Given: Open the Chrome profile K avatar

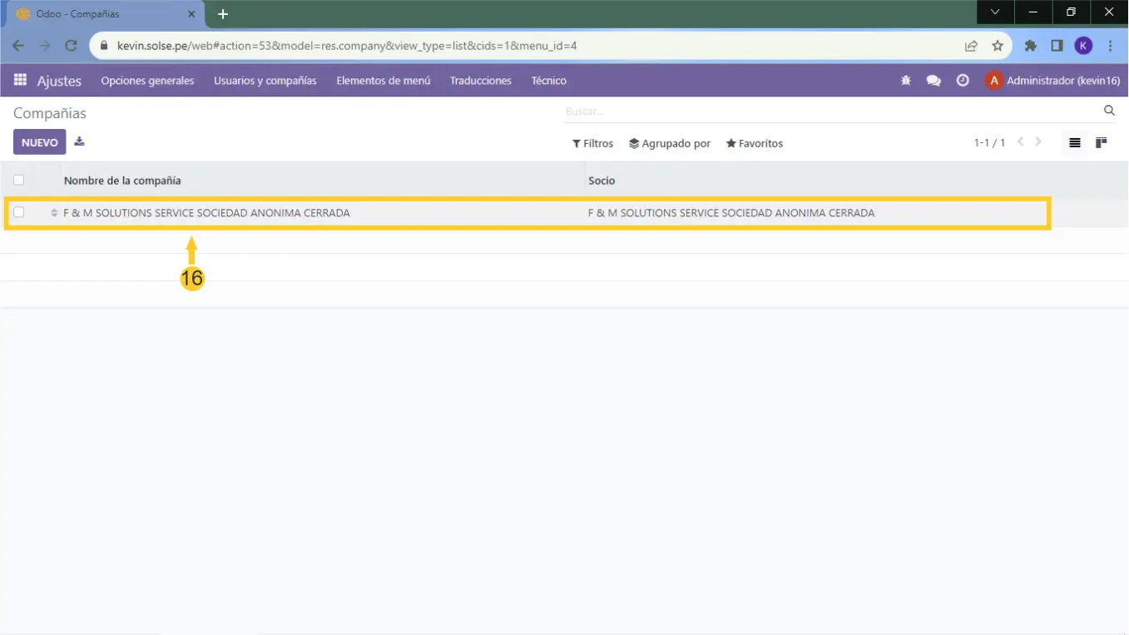Looking at the screenshot, I should point(1083,46).
